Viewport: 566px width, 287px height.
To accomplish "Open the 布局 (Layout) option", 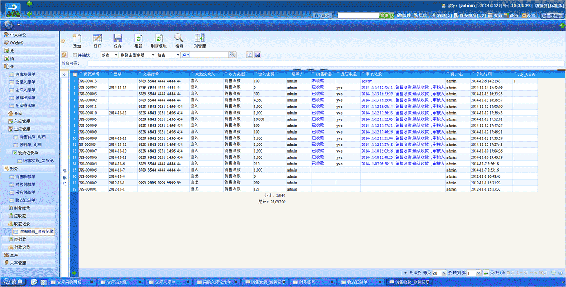I will pyautogui.click(x=495, y=15).
